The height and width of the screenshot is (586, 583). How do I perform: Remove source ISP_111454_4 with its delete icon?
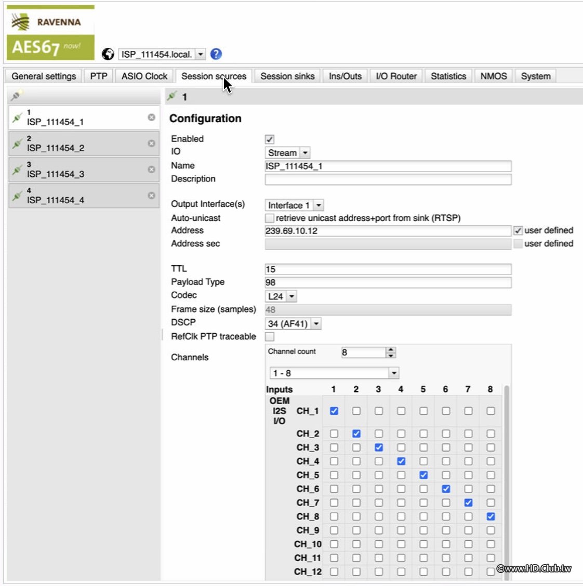151,196
